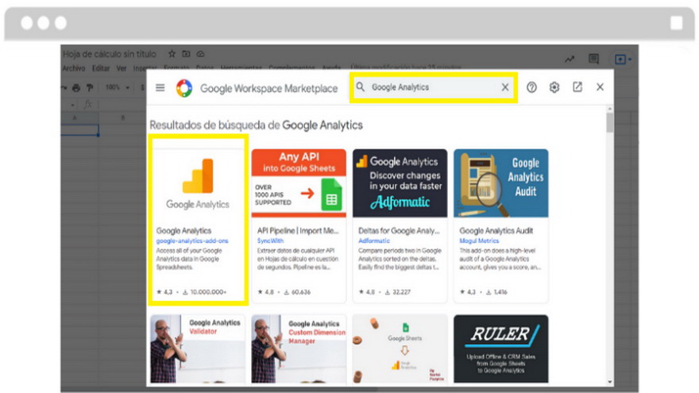Click the activity trend icon in Sheets
699x393 pixels.
point(570,59)
